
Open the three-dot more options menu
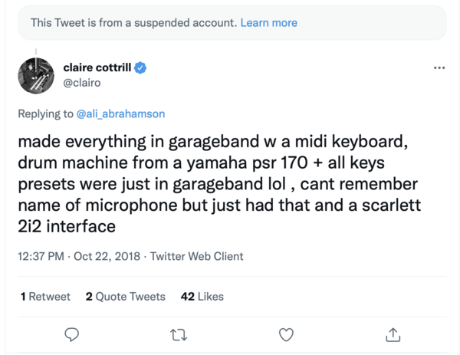tap(439, 67)
